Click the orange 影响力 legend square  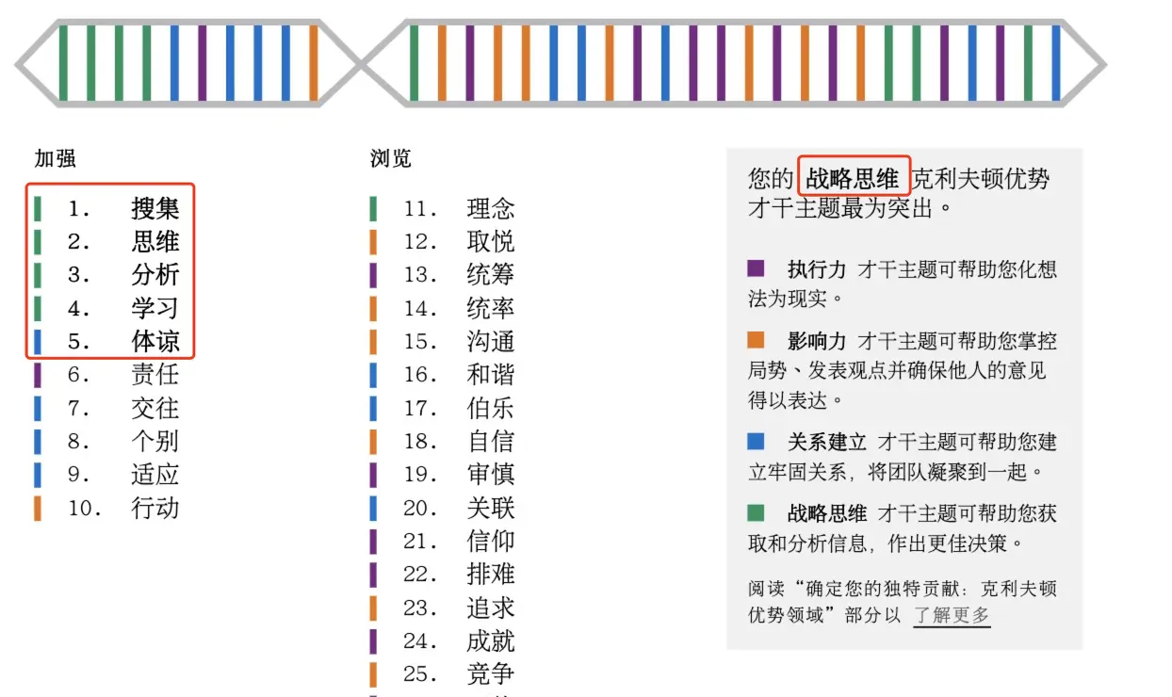(756, 340)
